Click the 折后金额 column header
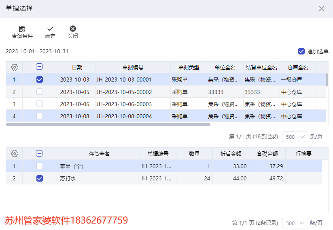The width and height of the screenshot is (333, 230). [231, 154]
